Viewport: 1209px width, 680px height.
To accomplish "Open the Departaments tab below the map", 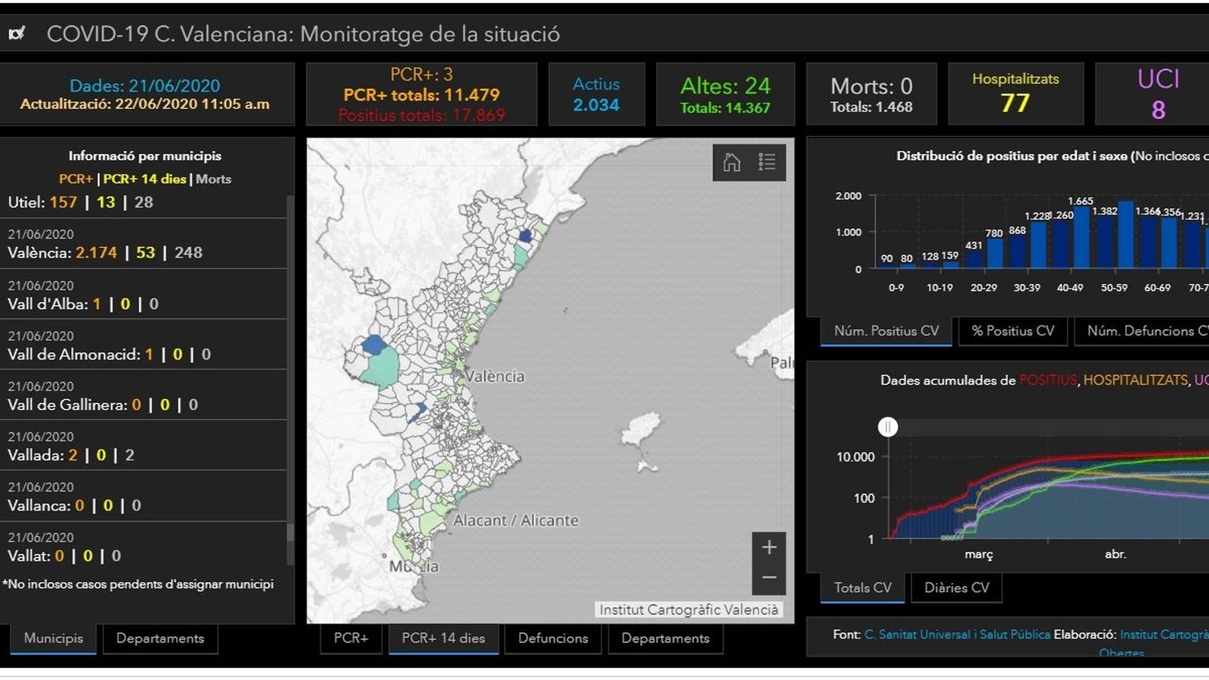I will point(665,638).
